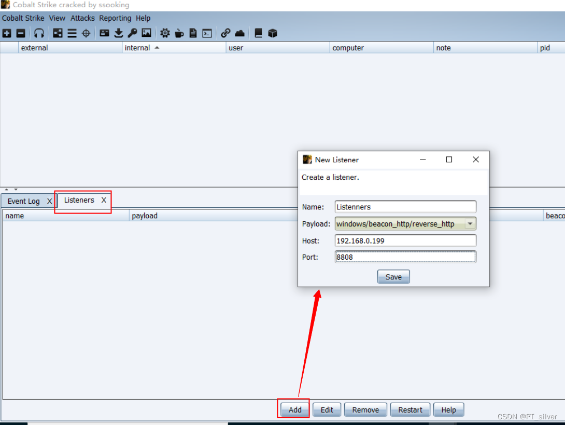Open the Reporting menu
Viewport: 565px width, 425px height.
(x=115, y=18)
